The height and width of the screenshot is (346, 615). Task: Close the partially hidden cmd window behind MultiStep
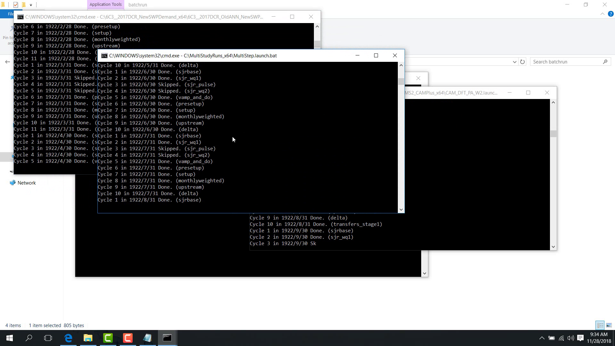click(x=418, y=78)
